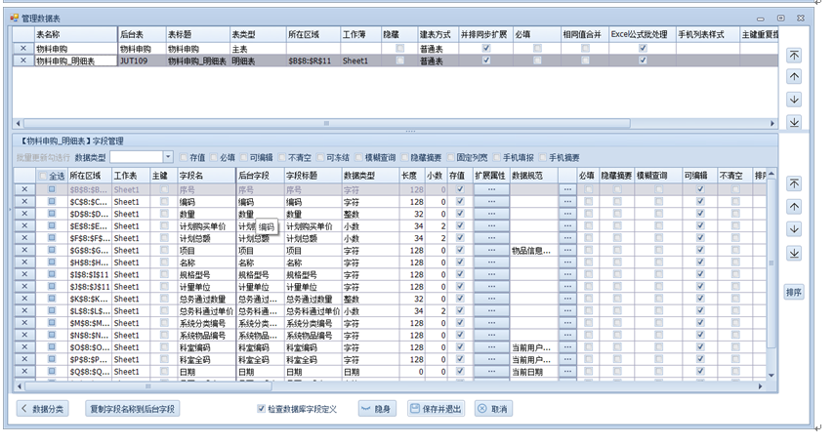Screen dimensions: 835x444
Task: Click upper grid horizontal scrollbar
Action: (x=326, y=124)
